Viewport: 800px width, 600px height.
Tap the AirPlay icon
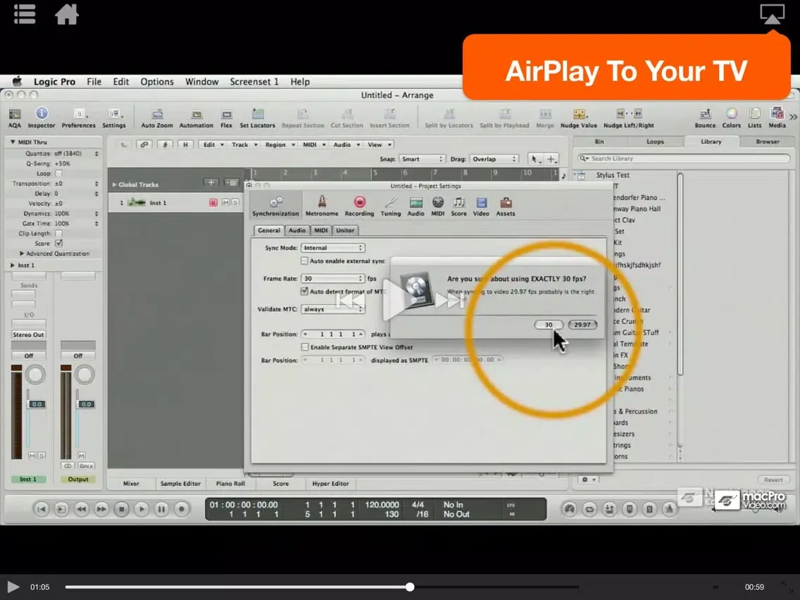(x=772, y=14)
